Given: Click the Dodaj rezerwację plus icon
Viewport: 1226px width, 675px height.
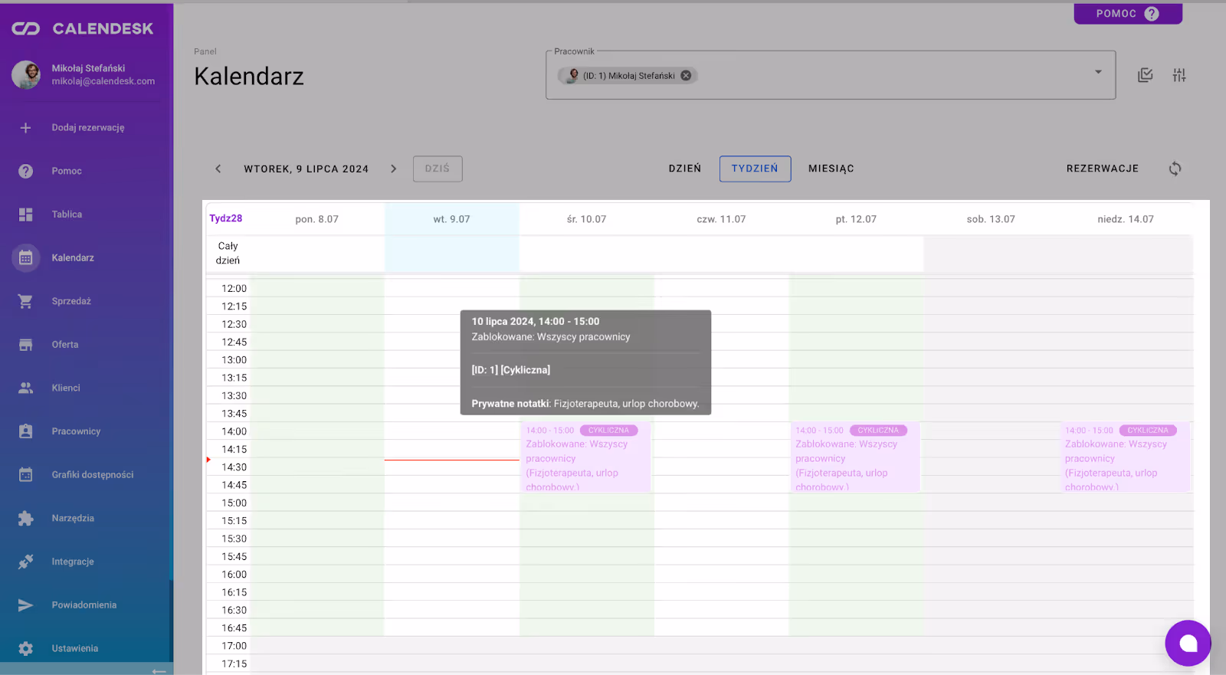Looking at the screenshot, I should click(25, 128).
